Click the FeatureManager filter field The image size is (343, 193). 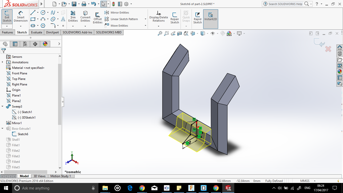[31, 51]
